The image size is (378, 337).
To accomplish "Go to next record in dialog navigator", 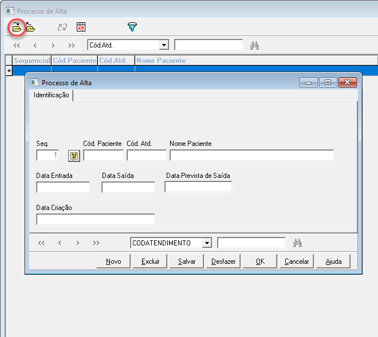I will click(78, 243).
